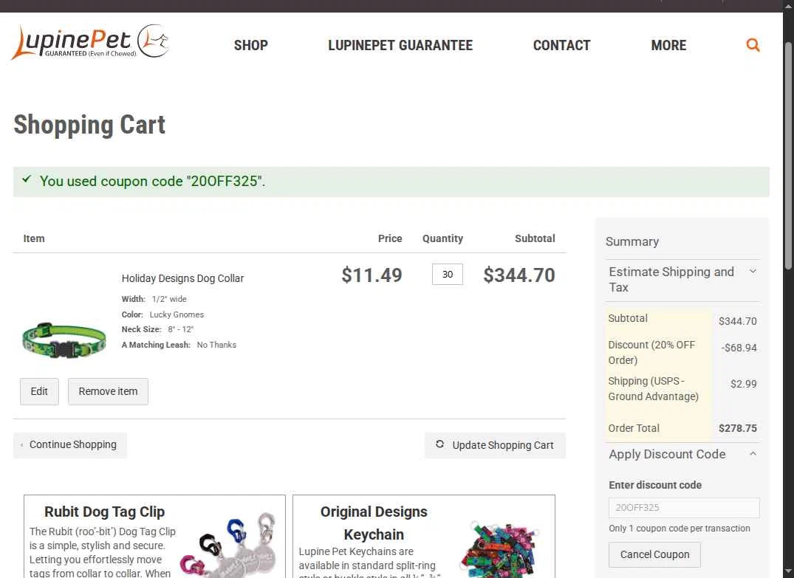794x578 pixels.
Task: Click the 'No Thanks' matching leash value
Action: coord(216,345)
